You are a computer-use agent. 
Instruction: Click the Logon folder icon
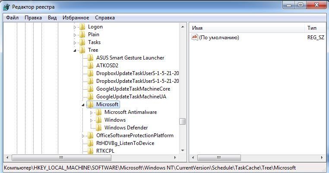tap(82, 27)
